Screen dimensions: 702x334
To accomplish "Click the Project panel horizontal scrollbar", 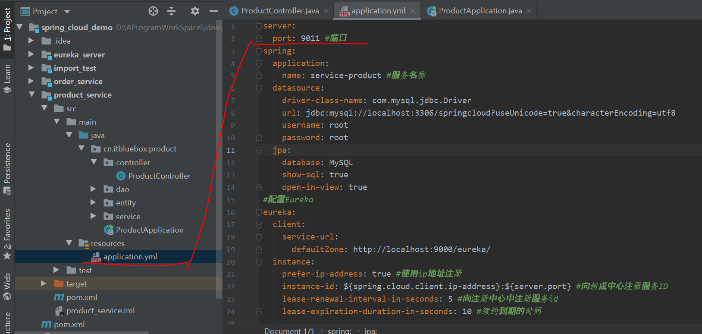I will pyautogui.click(x=82, y=332).
